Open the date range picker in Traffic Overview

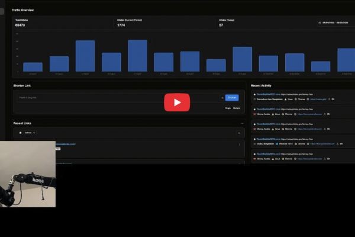coord(335,23)
